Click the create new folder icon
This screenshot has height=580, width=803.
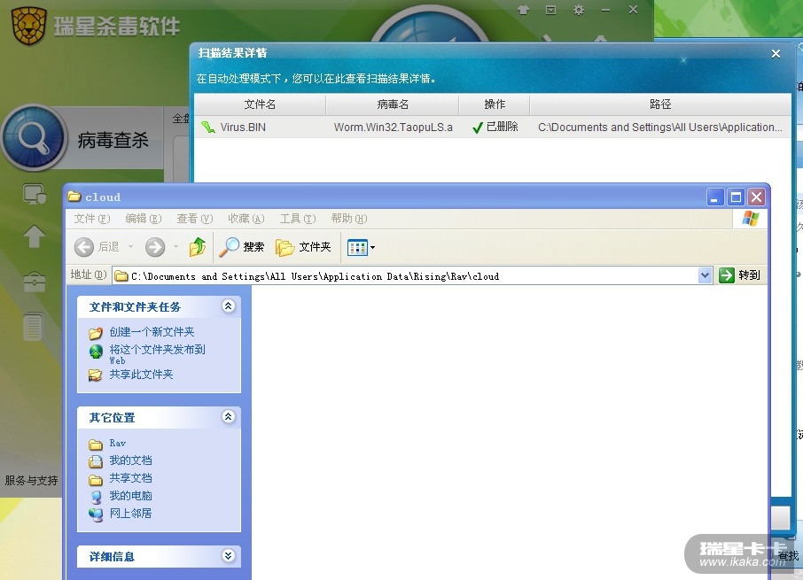pyautogui.click(x=95, y=334)
